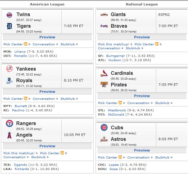Screen dimensions: 188x174
Task: Click the Chicago Cubs logo
Action: pyautogui.click(x=104, y=127)
